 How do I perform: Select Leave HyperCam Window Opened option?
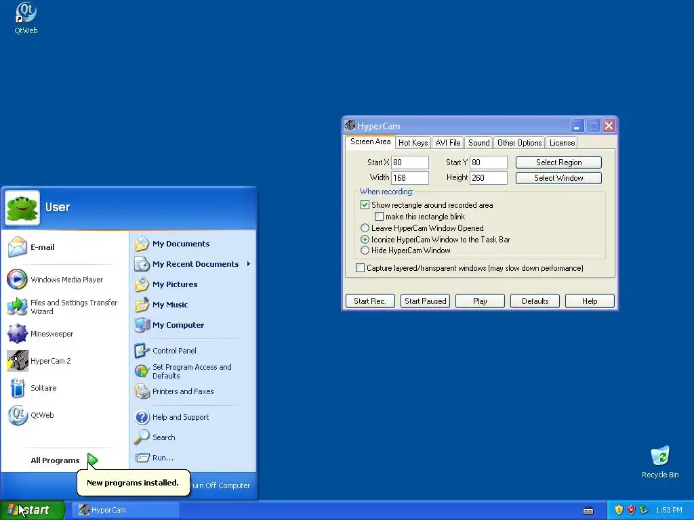[x=365, y=228]
